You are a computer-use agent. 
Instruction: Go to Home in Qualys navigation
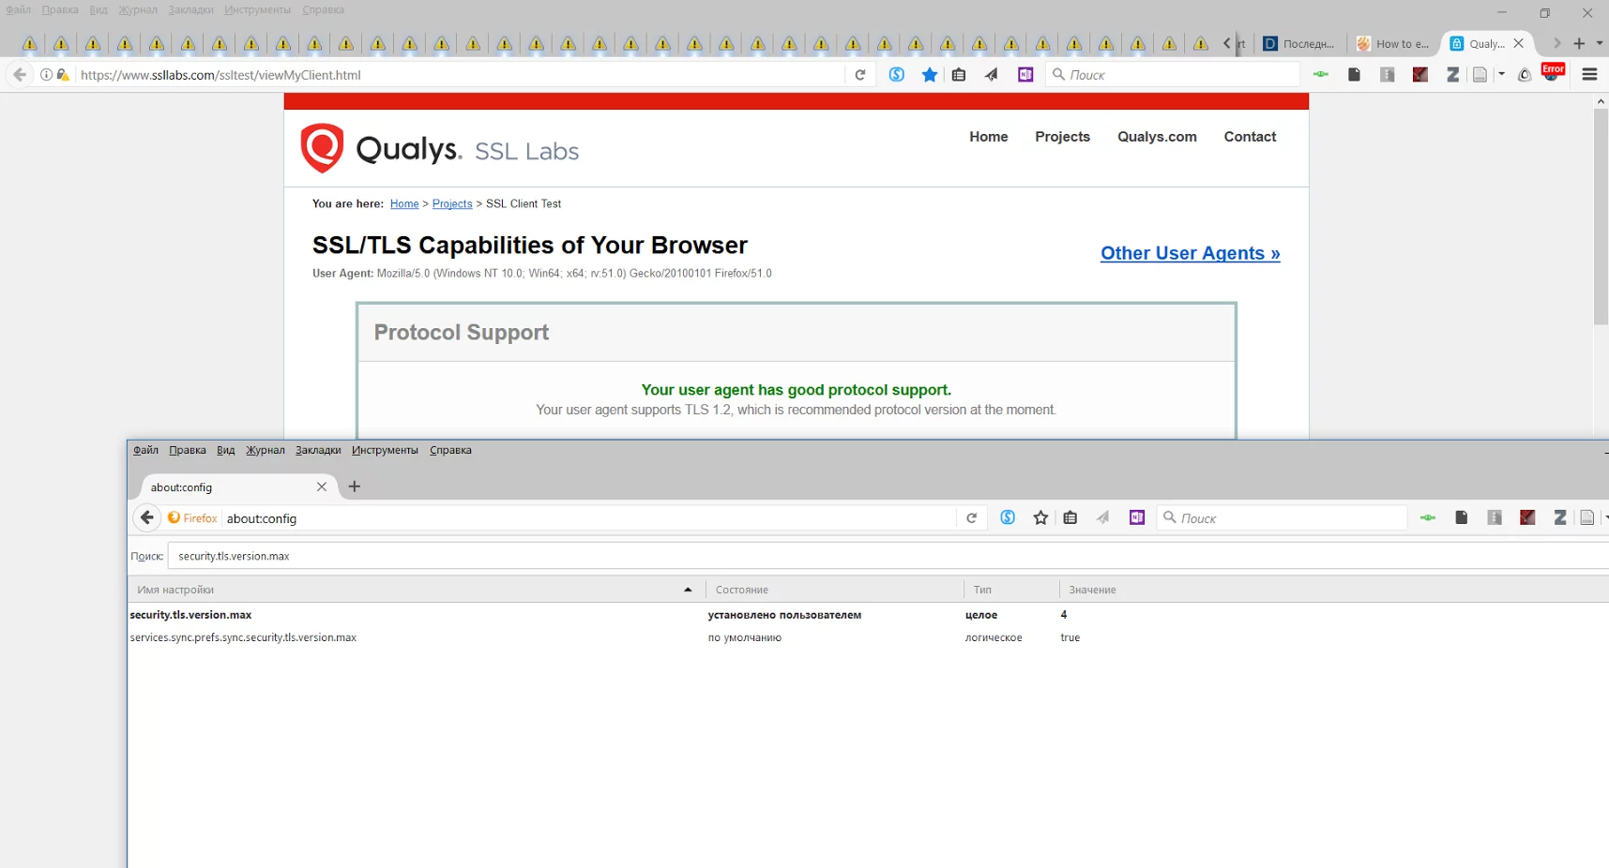pos(989,137)
